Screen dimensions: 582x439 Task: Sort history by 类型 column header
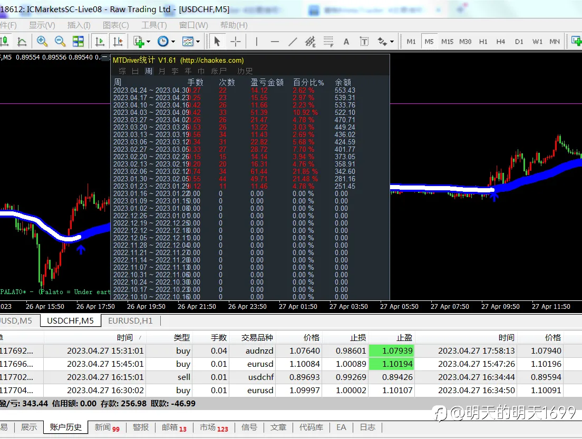pos(181,338)
